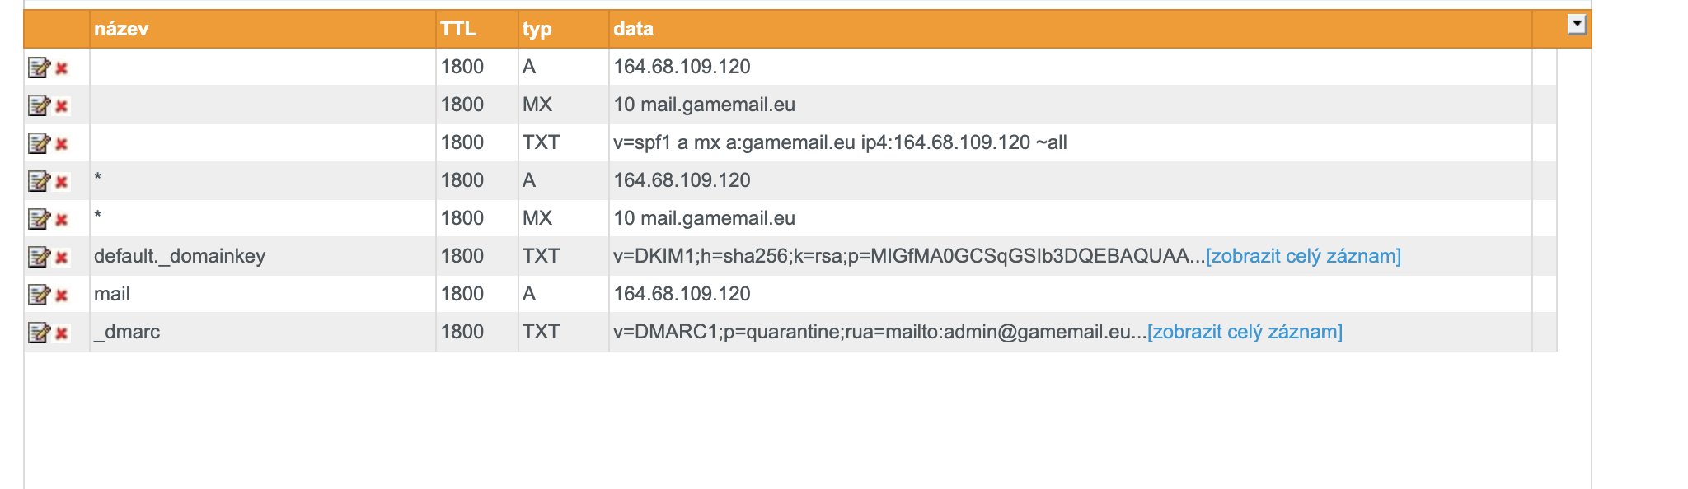
Task: Show the full DKIM record via zobrazit celý záznam
Action: (x=1303, y=256)
